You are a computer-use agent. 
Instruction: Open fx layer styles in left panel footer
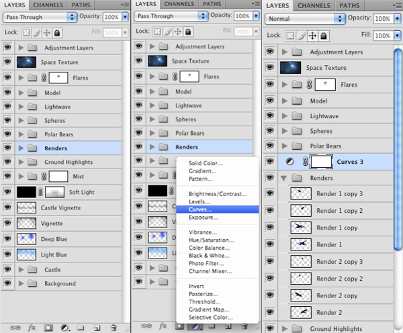click(32, 328)
